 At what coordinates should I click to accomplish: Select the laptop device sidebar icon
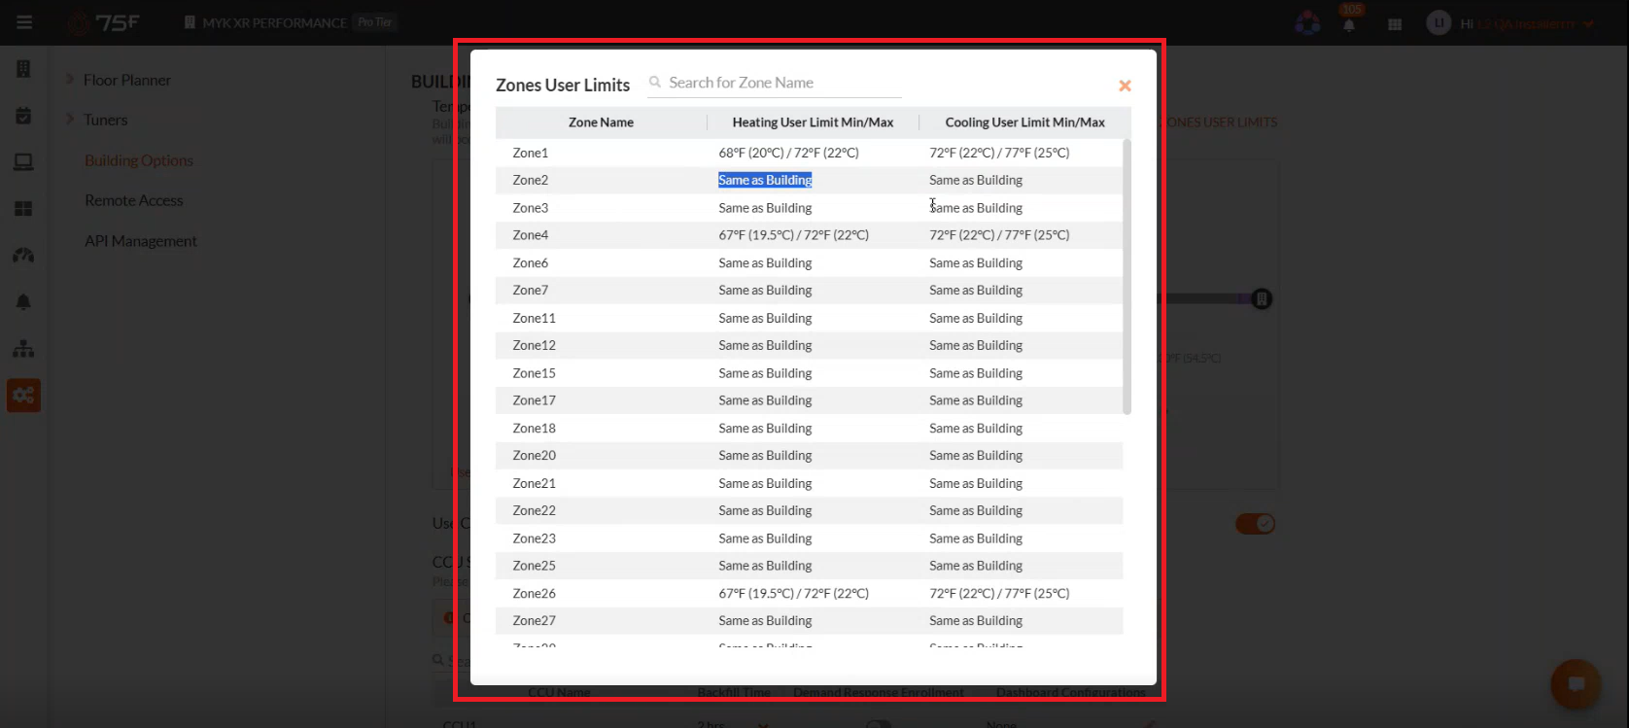[x=23, y=162]
